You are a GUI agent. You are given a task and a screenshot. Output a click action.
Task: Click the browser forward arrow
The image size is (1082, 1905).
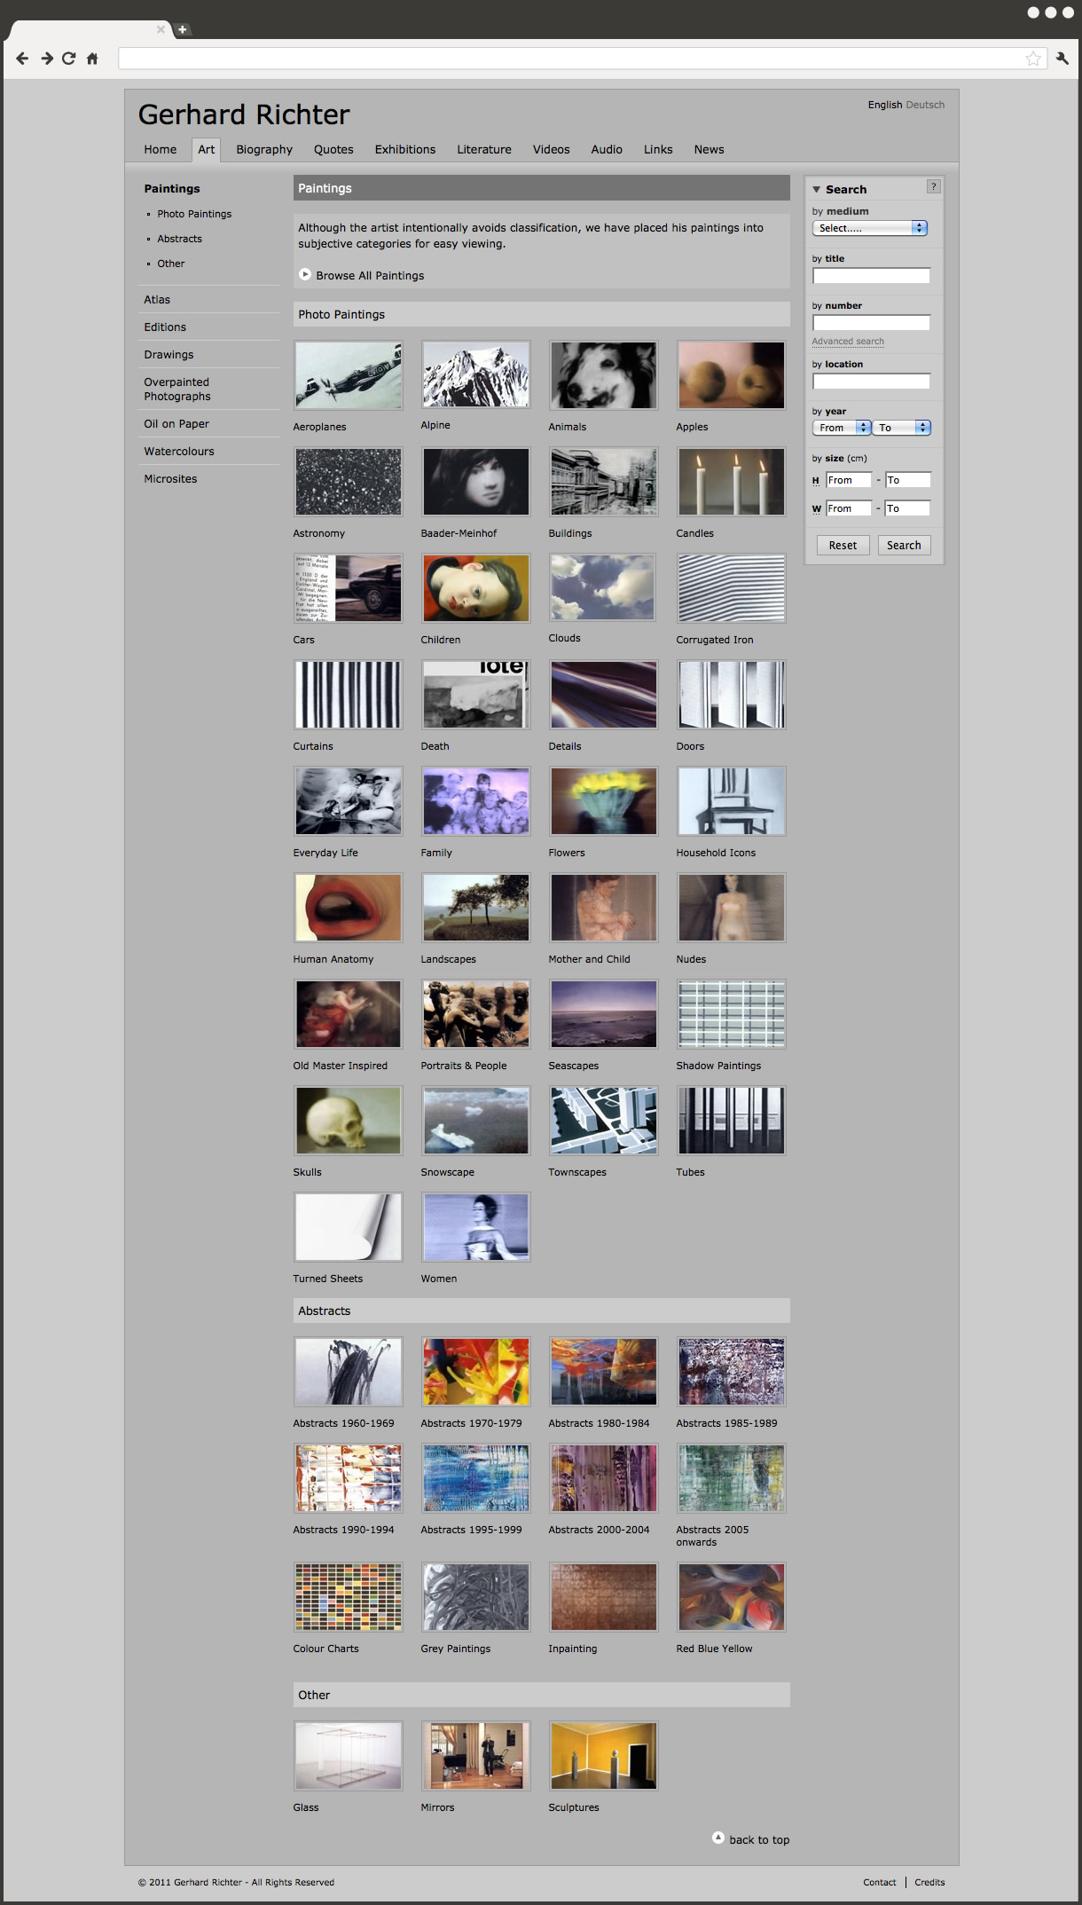point(46,59)
